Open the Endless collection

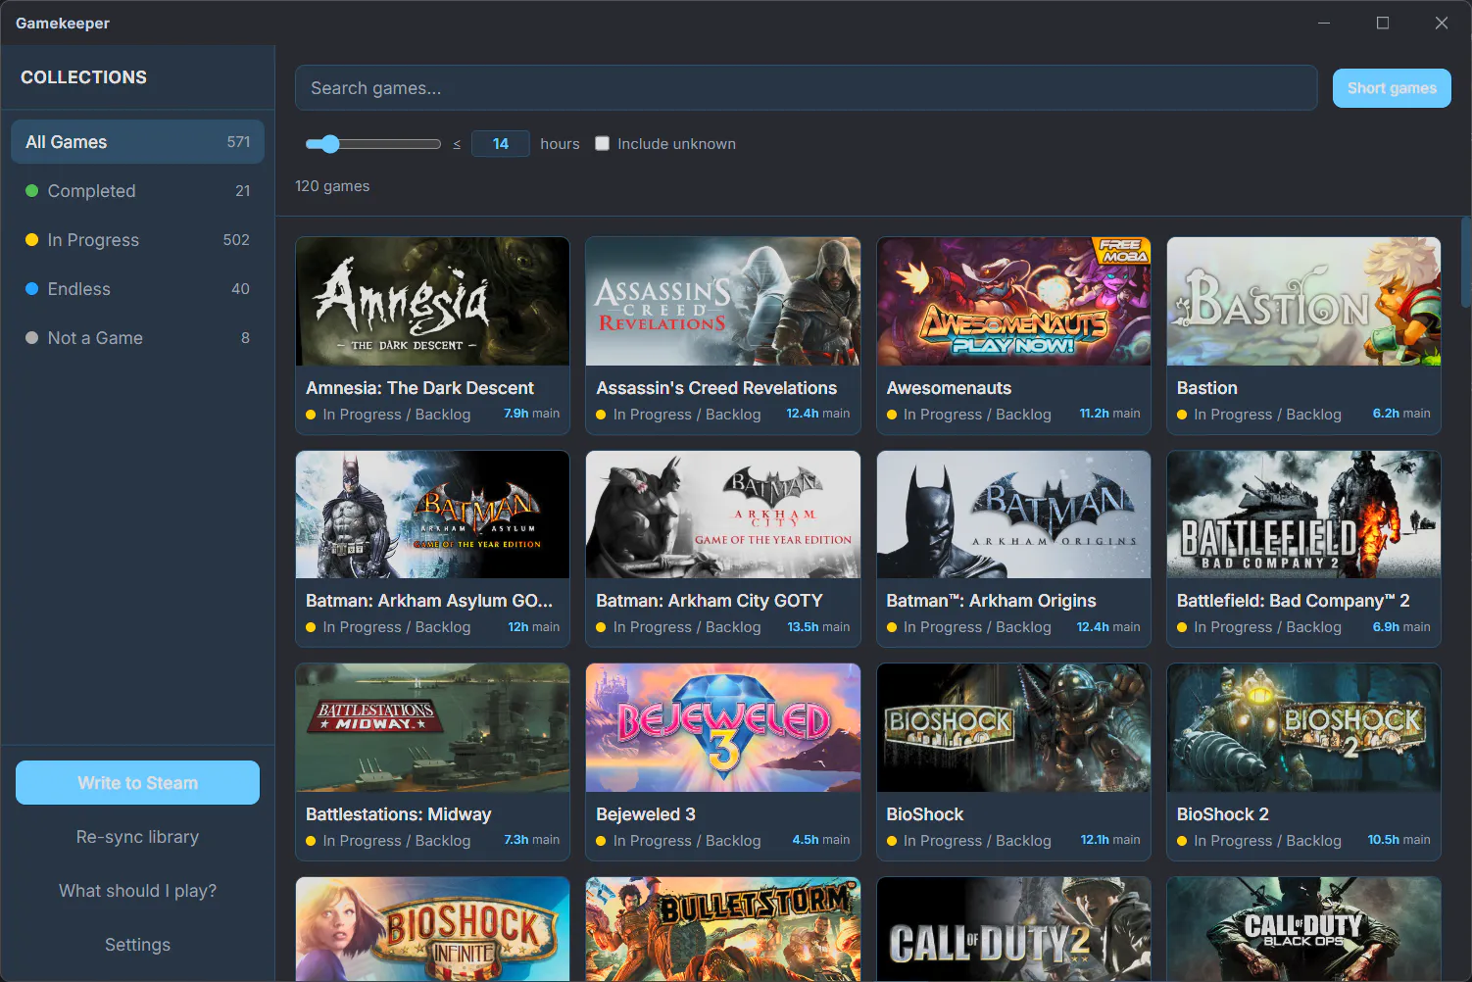[x=137, y=289]
